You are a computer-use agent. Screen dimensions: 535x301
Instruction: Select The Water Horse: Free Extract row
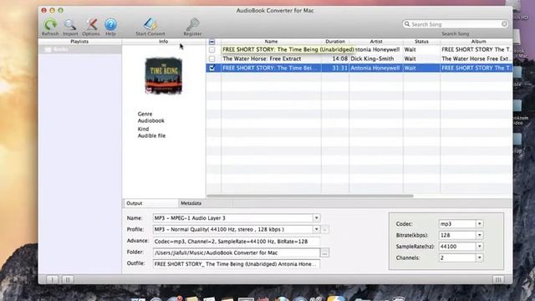click(359, 59)
